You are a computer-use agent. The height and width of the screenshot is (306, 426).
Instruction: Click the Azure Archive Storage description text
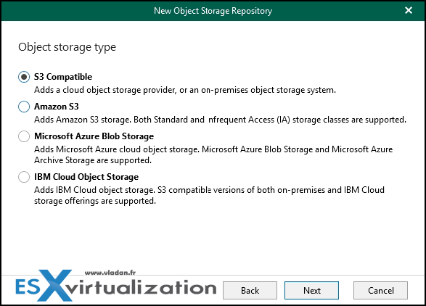tap(213, 154)
